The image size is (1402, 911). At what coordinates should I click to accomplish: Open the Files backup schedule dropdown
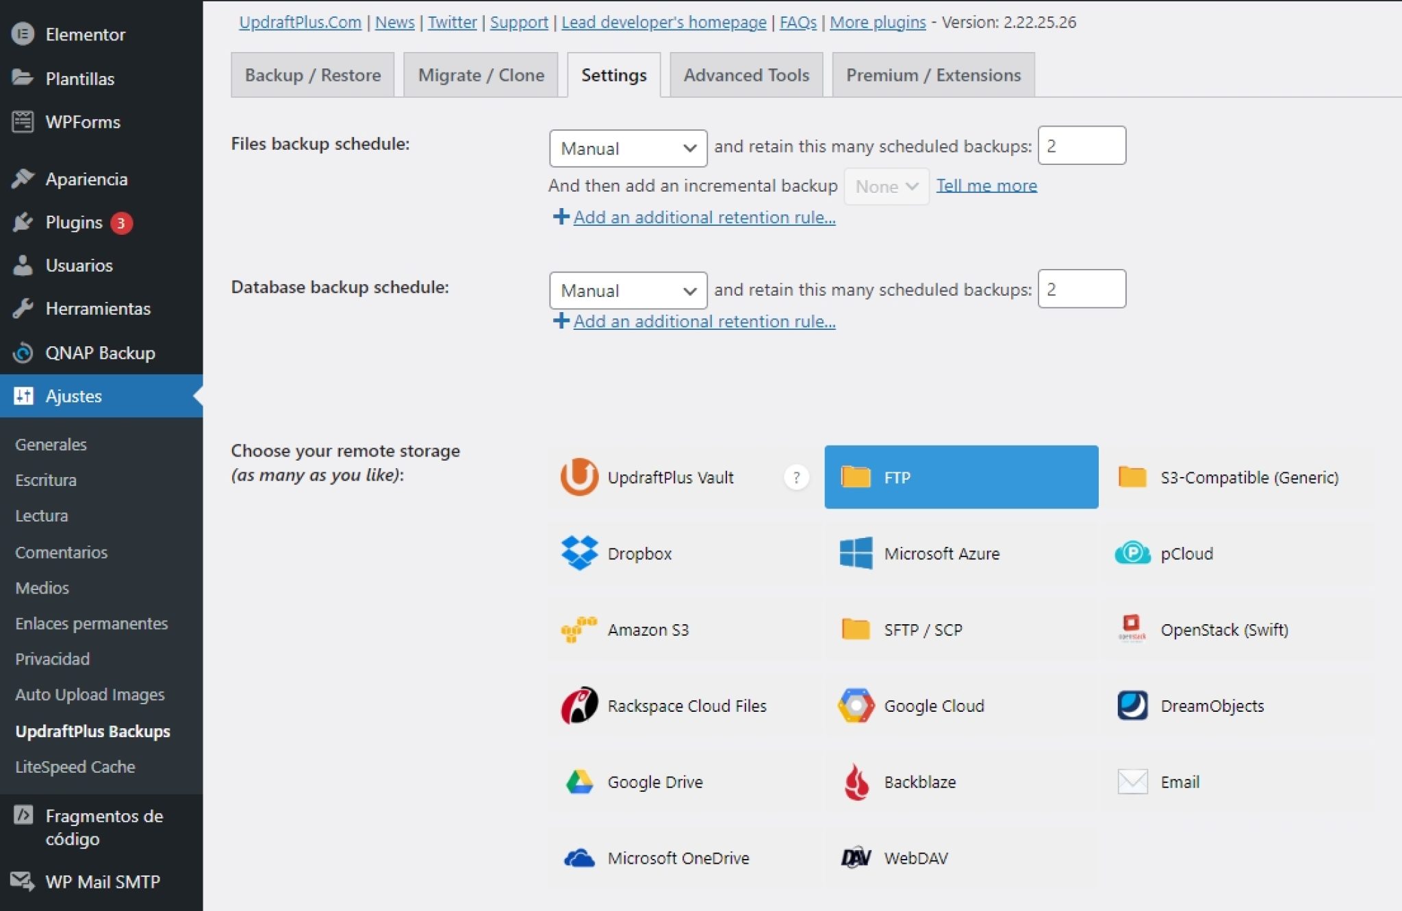(626, 148)
